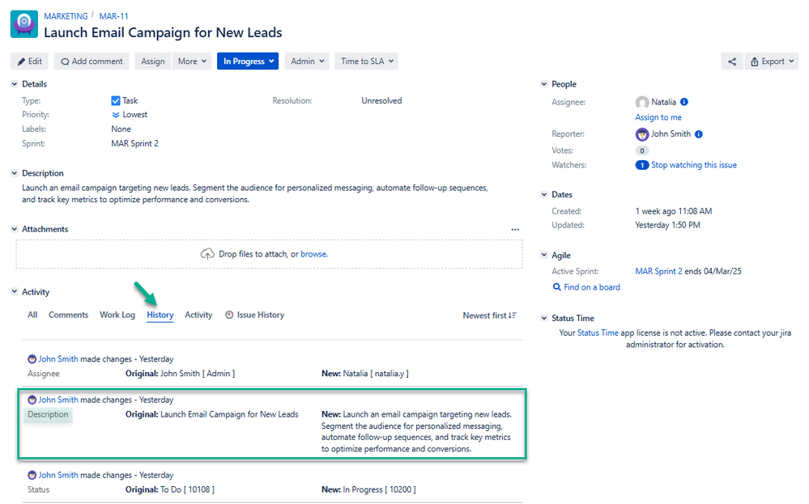Screen dimensions: 809x504
Task: Click the votes count badge
Action: pos(642,151)
